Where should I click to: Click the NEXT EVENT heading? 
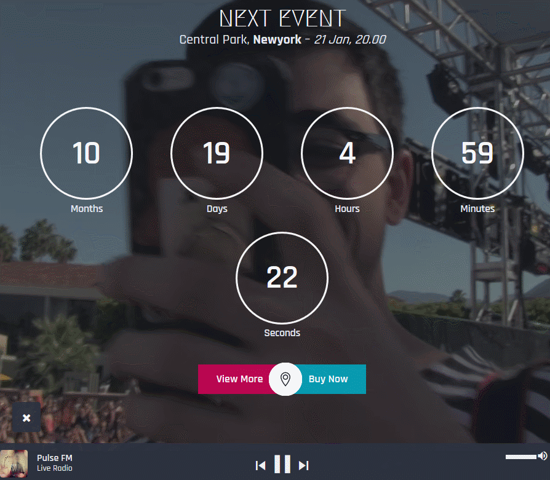pos(282,18)
